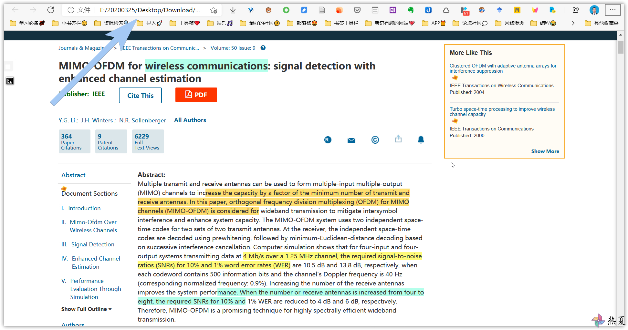Viewport: 628px width, 330px height.
Task: Expand Show Full Outline dropdown
Action: point(86,309)
